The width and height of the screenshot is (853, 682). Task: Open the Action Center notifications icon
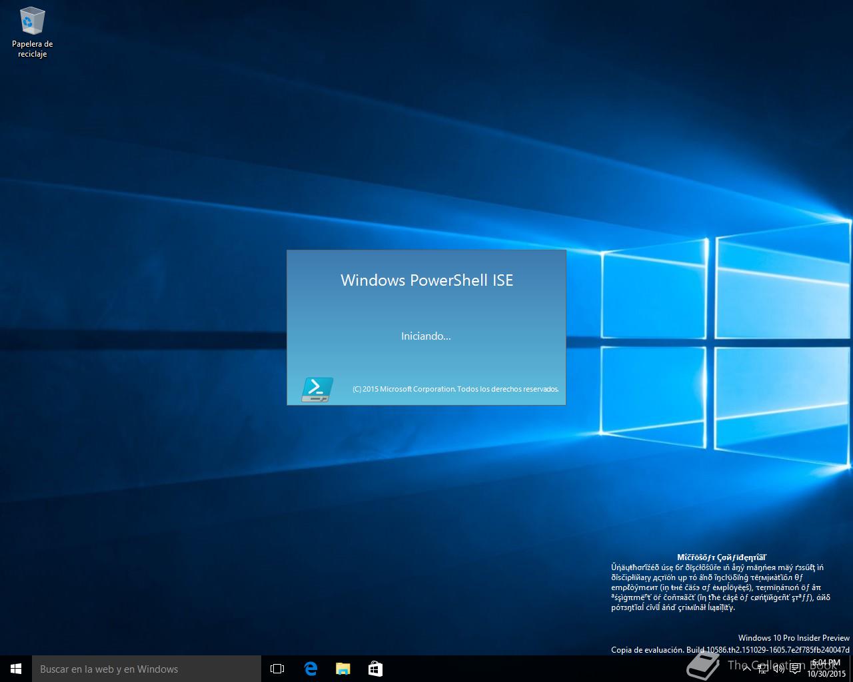795,669
